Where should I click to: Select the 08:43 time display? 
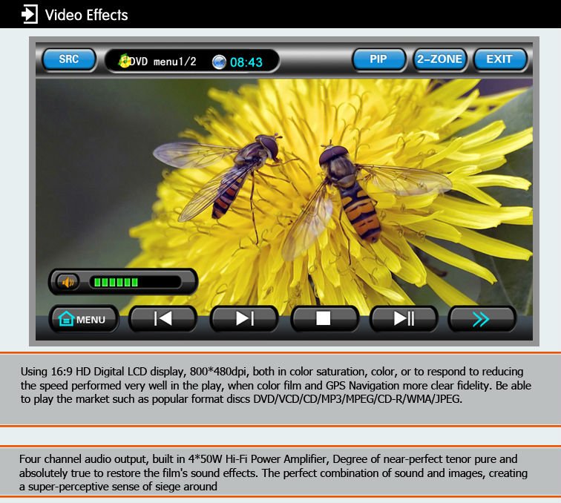246,62
